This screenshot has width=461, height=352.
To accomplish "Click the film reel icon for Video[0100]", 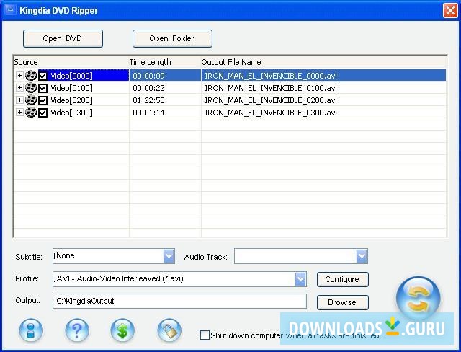I will [x=31, y=88].
